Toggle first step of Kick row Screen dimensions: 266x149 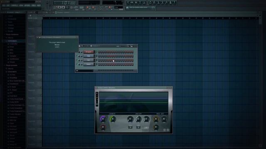99,52
